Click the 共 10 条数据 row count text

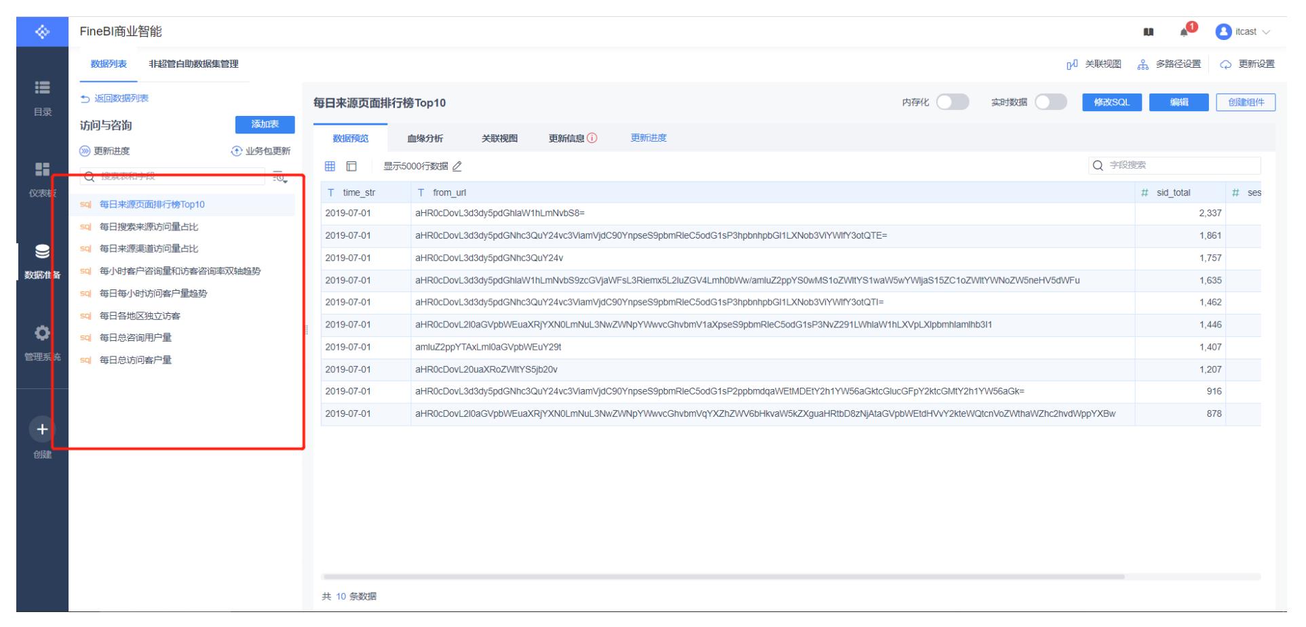349,596
